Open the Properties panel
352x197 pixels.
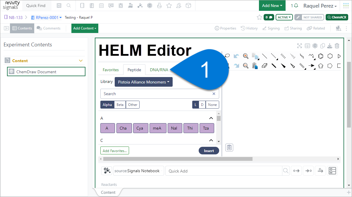click(225, 28)
